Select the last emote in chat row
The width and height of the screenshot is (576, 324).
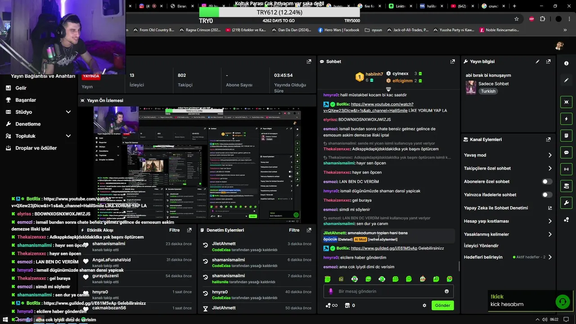[449, 279]
